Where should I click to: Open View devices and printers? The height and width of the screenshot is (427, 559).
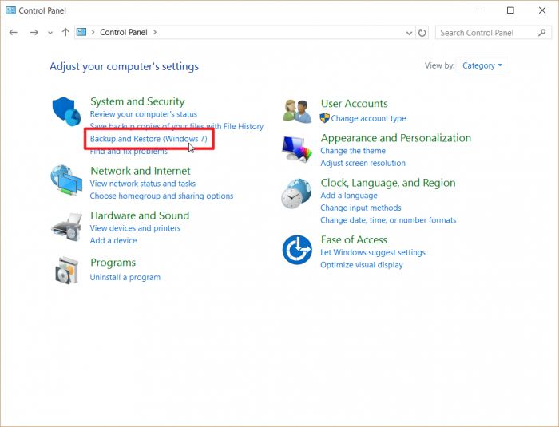click(x=135, y=228)
